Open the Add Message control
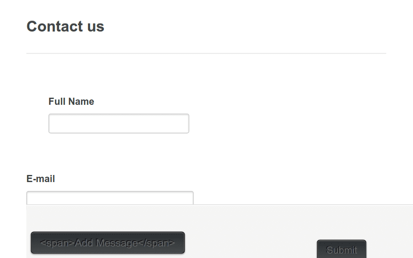The width and height of the screenshot is (413, 258). (108, 243)
